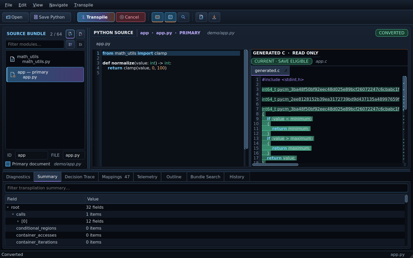Open the File menu
Viewport: 413px width, 258px height.
[9, 5]
